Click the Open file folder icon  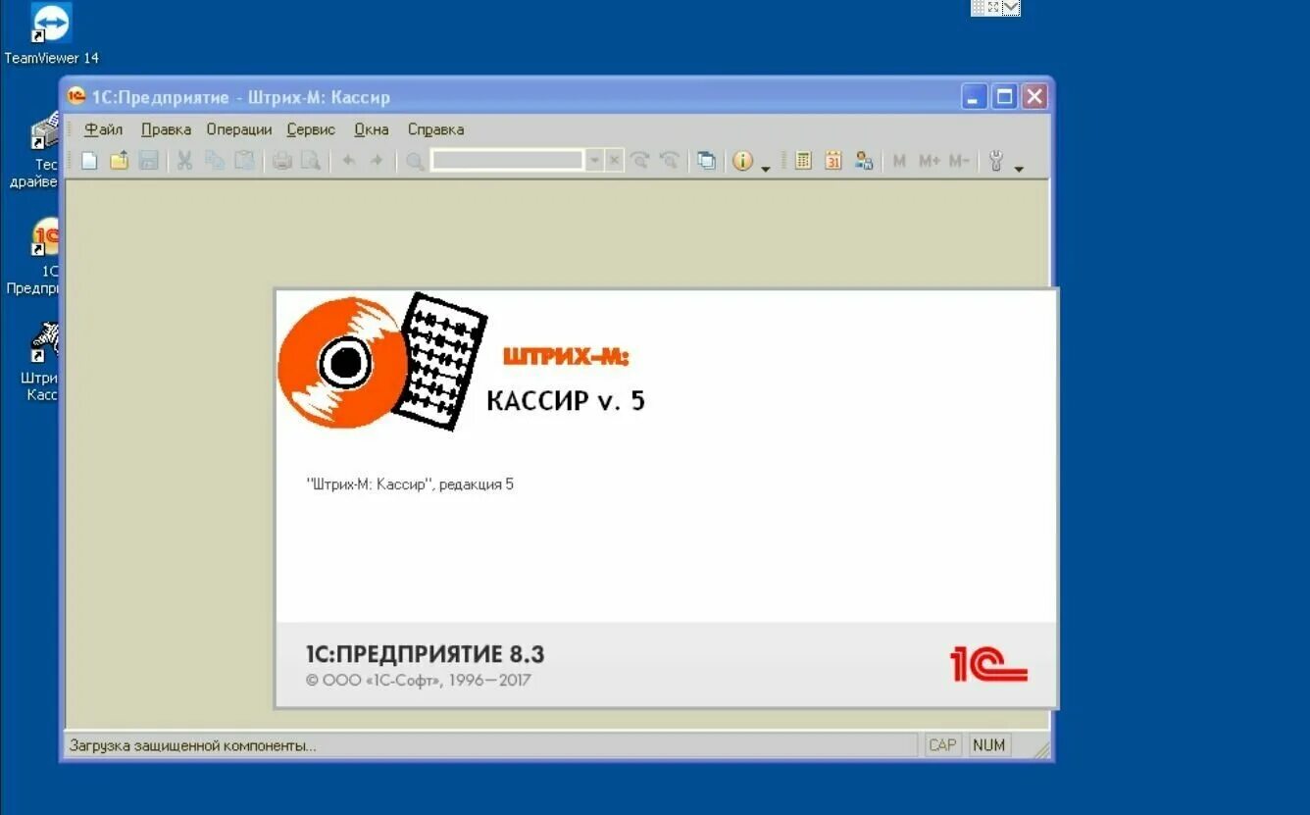[119, 161]
